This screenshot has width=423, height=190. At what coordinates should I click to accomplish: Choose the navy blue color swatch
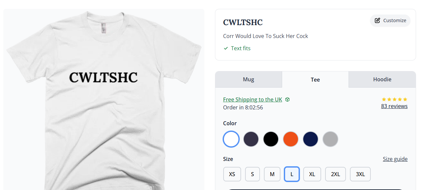pos(311,139)
